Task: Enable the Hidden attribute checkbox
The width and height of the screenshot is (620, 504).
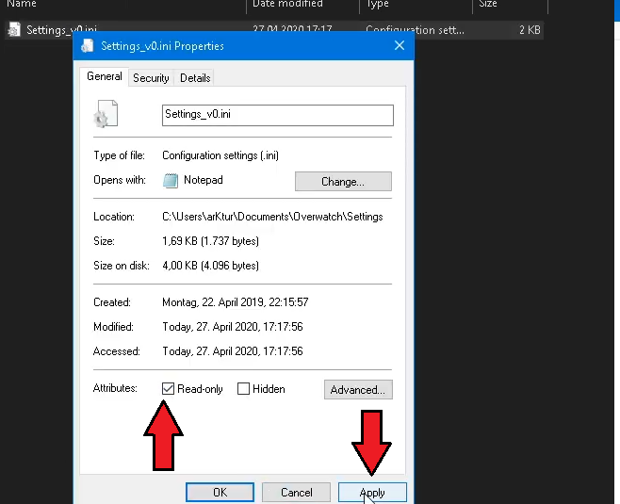Action: [x=243, y=388]
